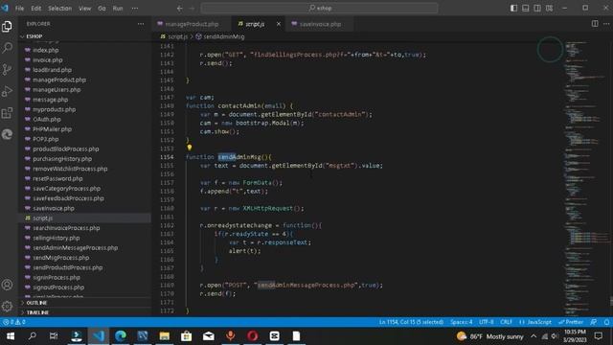
Task: Click line number 1162 in gutter
Action: [167, 225]
